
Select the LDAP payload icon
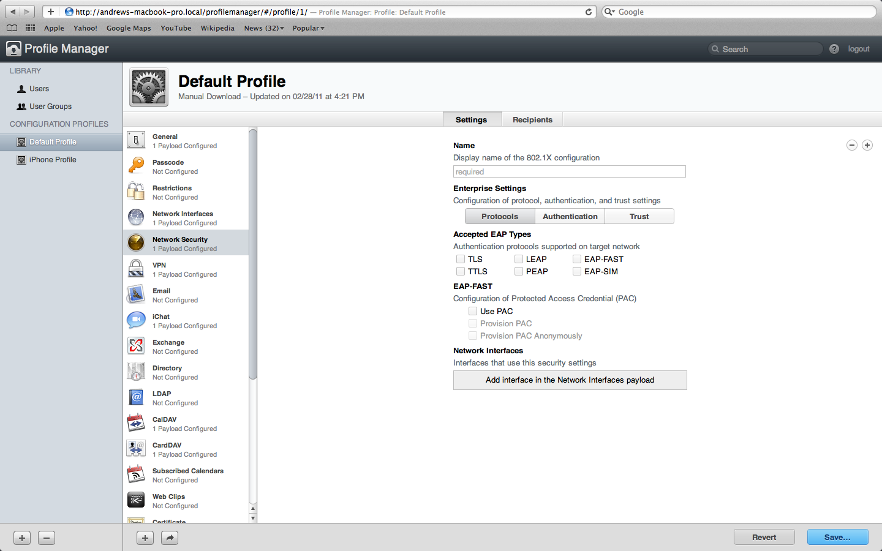[136, 397]
